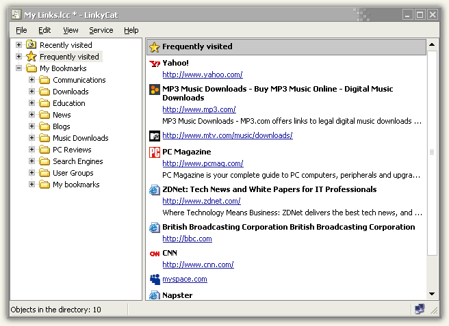This screenshot has height=326, width=449.
Task: Open the http://www.pcmag.com/ link
Action: (203, 163)
